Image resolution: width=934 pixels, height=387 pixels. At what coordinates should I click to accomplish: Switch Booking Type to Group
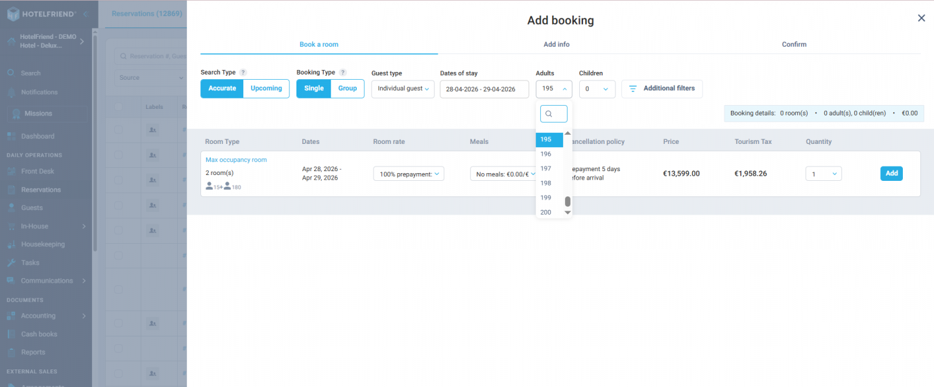point(347,88)
